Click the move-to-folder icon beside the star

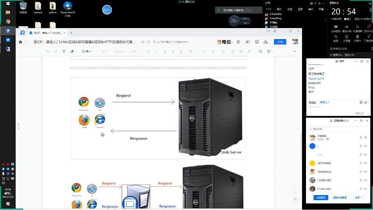tap(148, 42)
